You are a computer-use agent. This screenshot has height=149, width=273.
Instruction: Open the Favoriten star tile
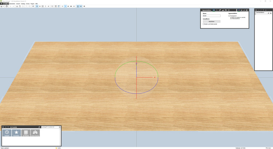pyautogui.click(x=16, y=133)
